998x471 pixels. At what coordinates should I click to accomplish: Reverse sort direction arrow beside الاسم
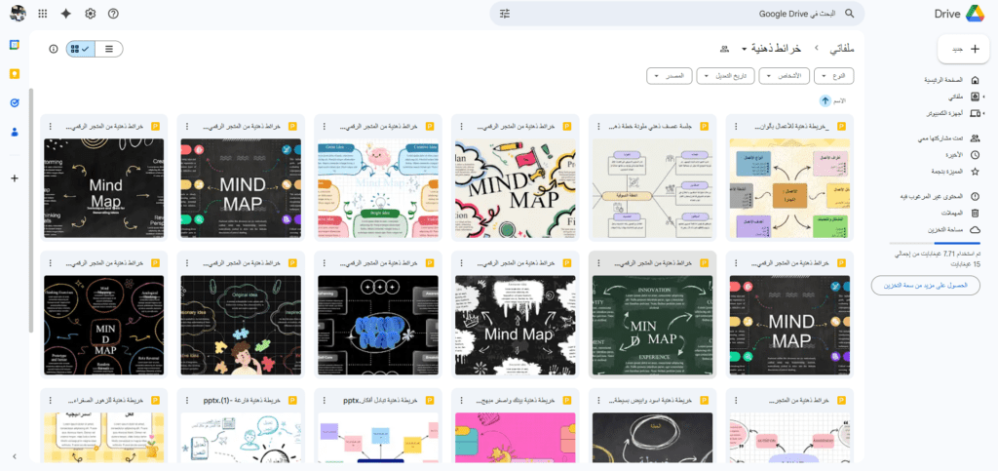(x=825, y=100)
